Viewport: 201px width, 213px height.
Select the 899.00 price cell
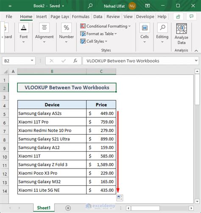(x=101, y=139)
